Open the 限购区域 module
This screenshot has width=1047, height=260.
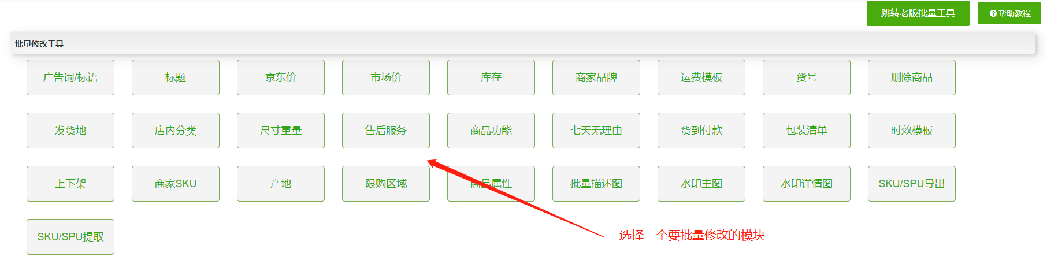point(386,184)
